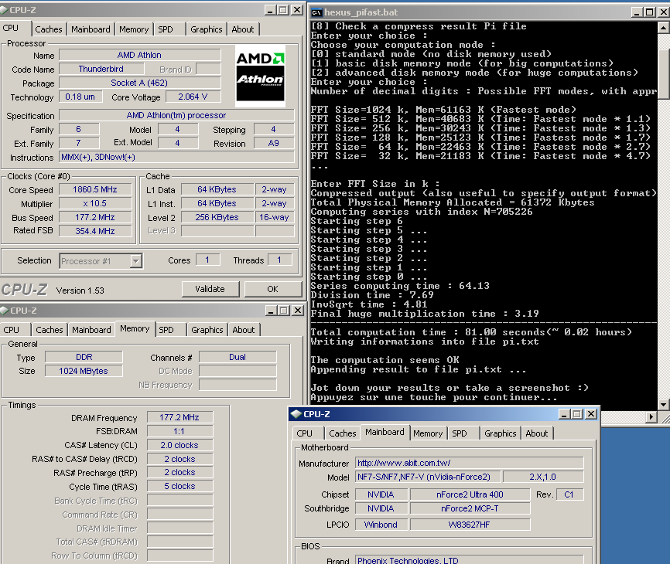
Task: Click LPCIO value W83627HF
Action: (470, 525)
